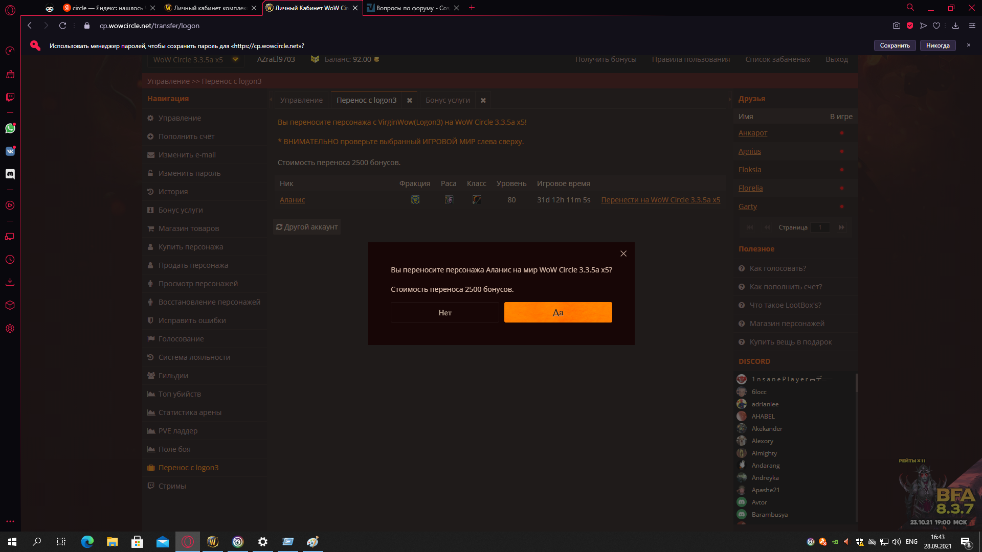Image resolution: width=982 pixels, height=552 pixels.
Task: Click friends list page number field
Action: click(x=820, y=227)
